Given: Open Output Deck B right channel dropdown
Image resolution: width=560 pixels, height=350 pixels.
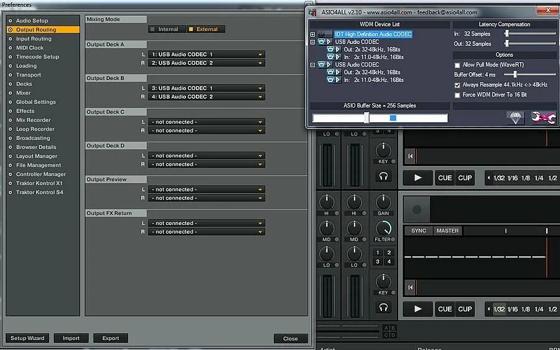Looking at the screenshot, I should pos(207,97).
